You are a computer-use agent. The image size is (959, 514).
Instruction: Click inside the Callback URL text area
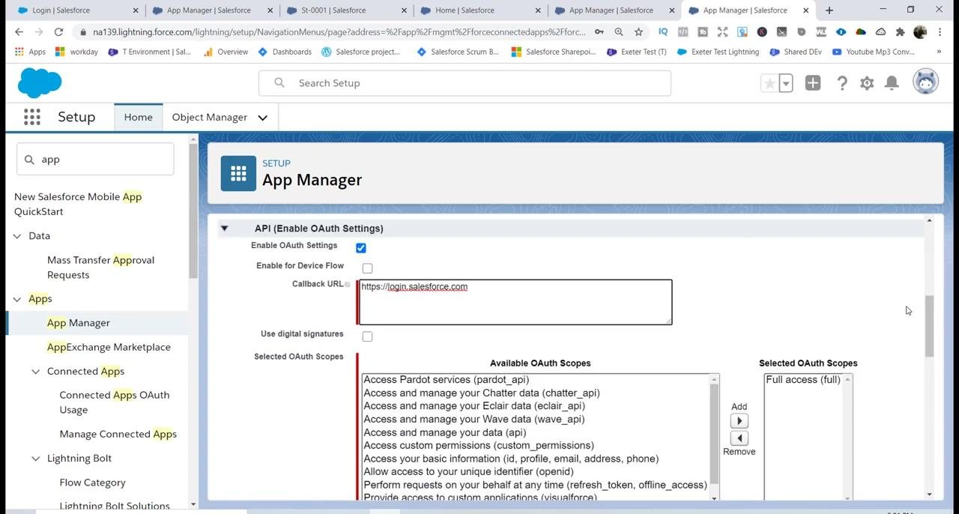(515, 302)
